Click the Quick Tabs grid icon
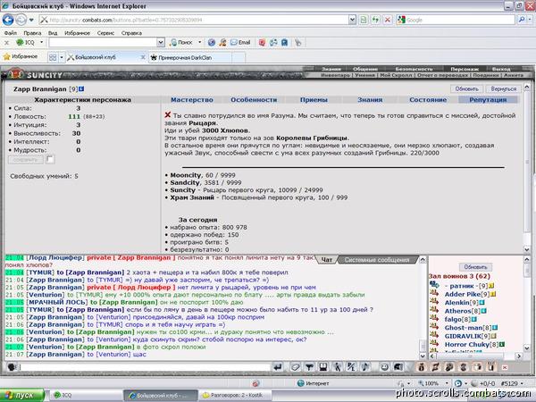The width and height of the screenshot is (536, 402). 53,57
